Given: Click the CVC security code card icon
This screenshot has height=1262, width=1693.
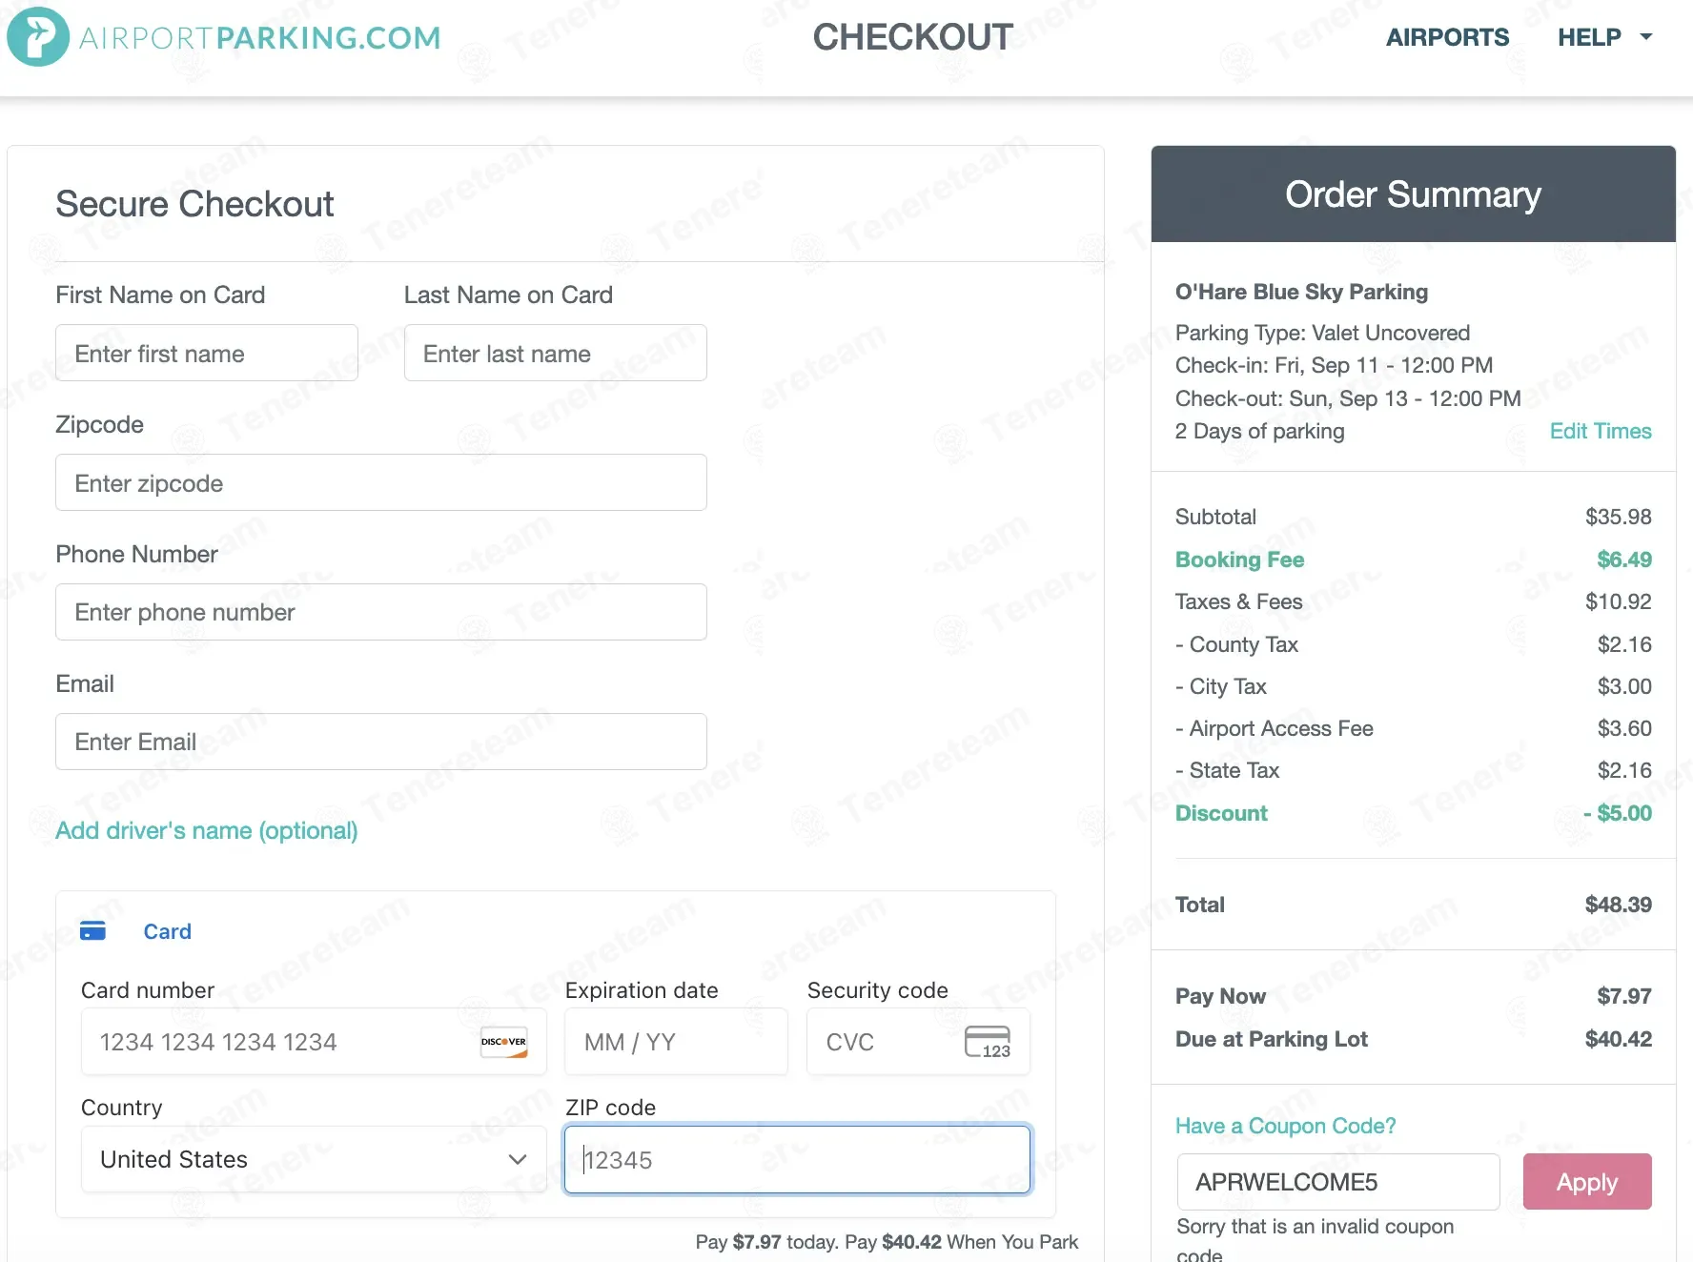Looking at the screenshot, I should click(988, 1042).
